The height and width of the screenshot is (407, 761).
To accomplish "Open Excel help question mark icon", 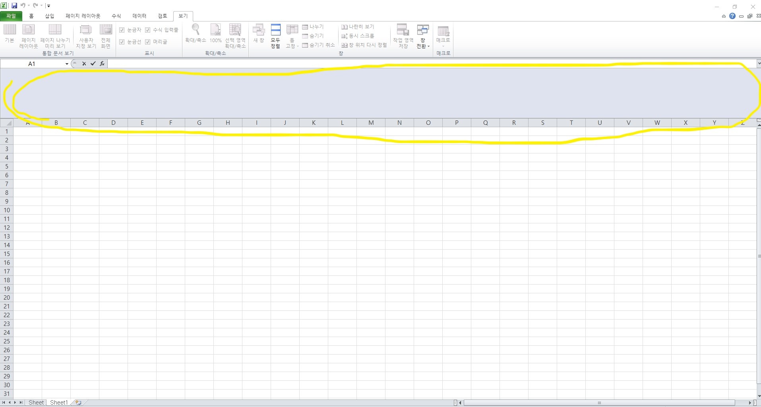I will click(x=732, y=16).
